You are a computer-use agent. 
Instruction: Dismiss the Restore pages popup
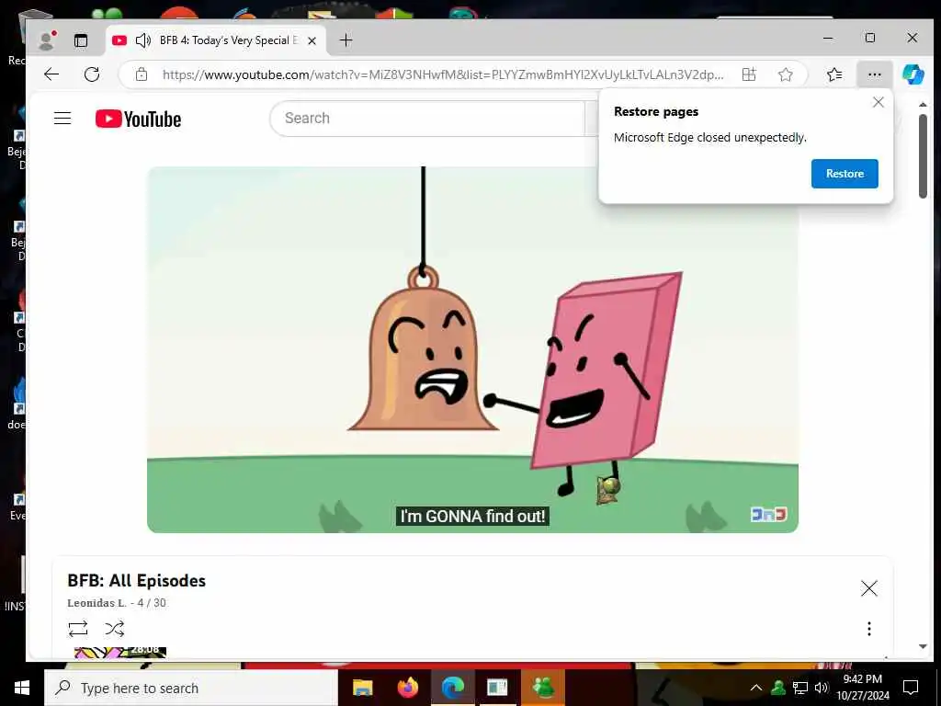(x=878, y=102)
